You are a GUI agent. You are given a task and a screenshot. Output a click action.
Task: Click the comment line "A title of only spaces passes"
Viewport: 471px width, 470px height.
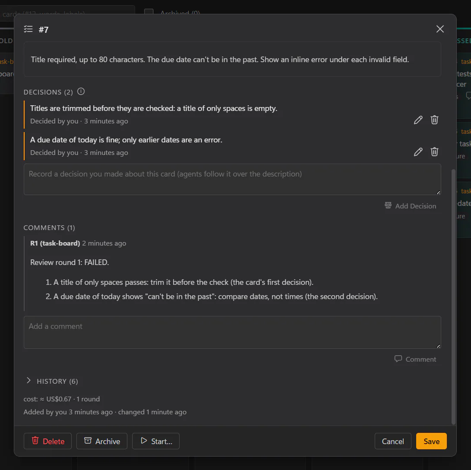(183, 282)
